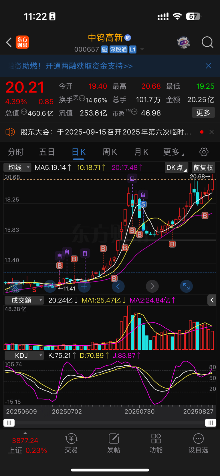Tap the 更多 quote details button
The image size is (220, 476).
pyautogui.click(x=203, y=113)
